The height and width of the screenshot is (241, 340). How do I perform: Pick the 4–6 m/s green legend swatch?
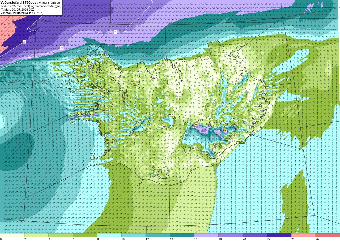point(61,235)
